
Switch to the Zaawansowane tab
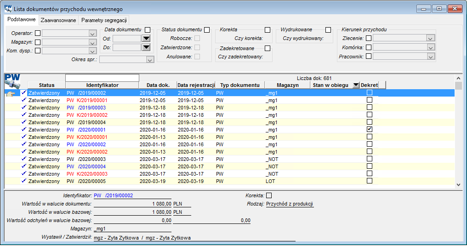coord(58,20)
